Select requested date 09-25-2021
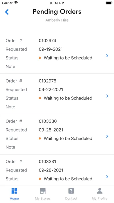Image resolution: width=114 pixels, height=203 pixels. coord(51,130)
